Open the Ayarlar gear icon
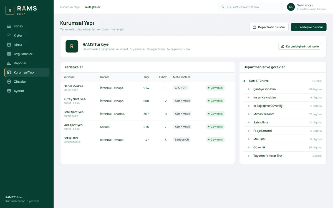The image size is (333, 208). [x=9, y=91]
